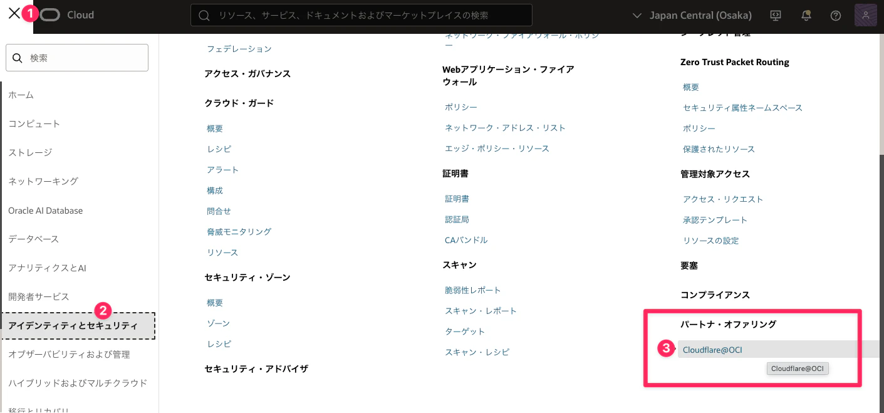The width and height of the screenshot is (884, 413).
Task: Open the 証明書 link under 証明書 heading
Action: [457, 199]
